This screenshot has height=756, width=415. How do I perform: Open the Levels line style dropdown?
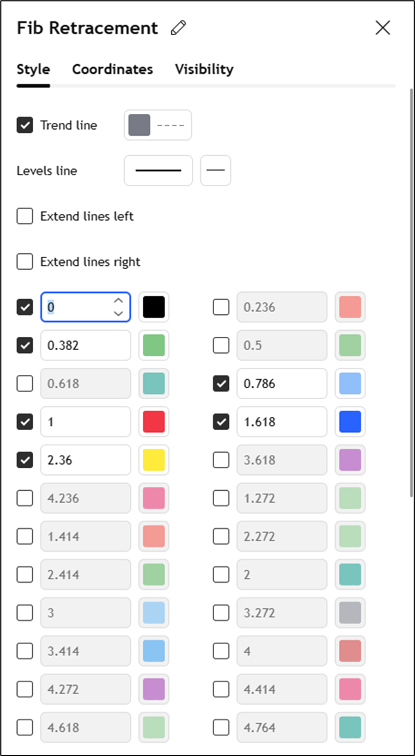215,171
